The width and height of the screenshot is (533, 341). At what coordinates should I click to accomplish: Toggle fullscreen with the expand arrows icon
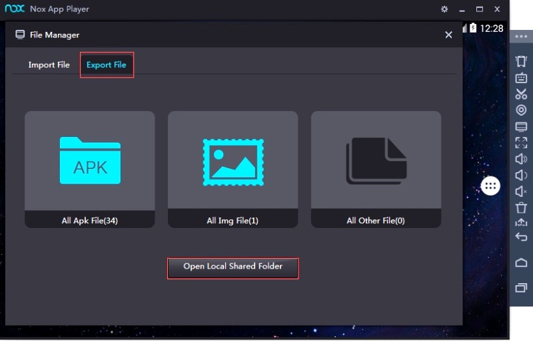tap(521, 143)
